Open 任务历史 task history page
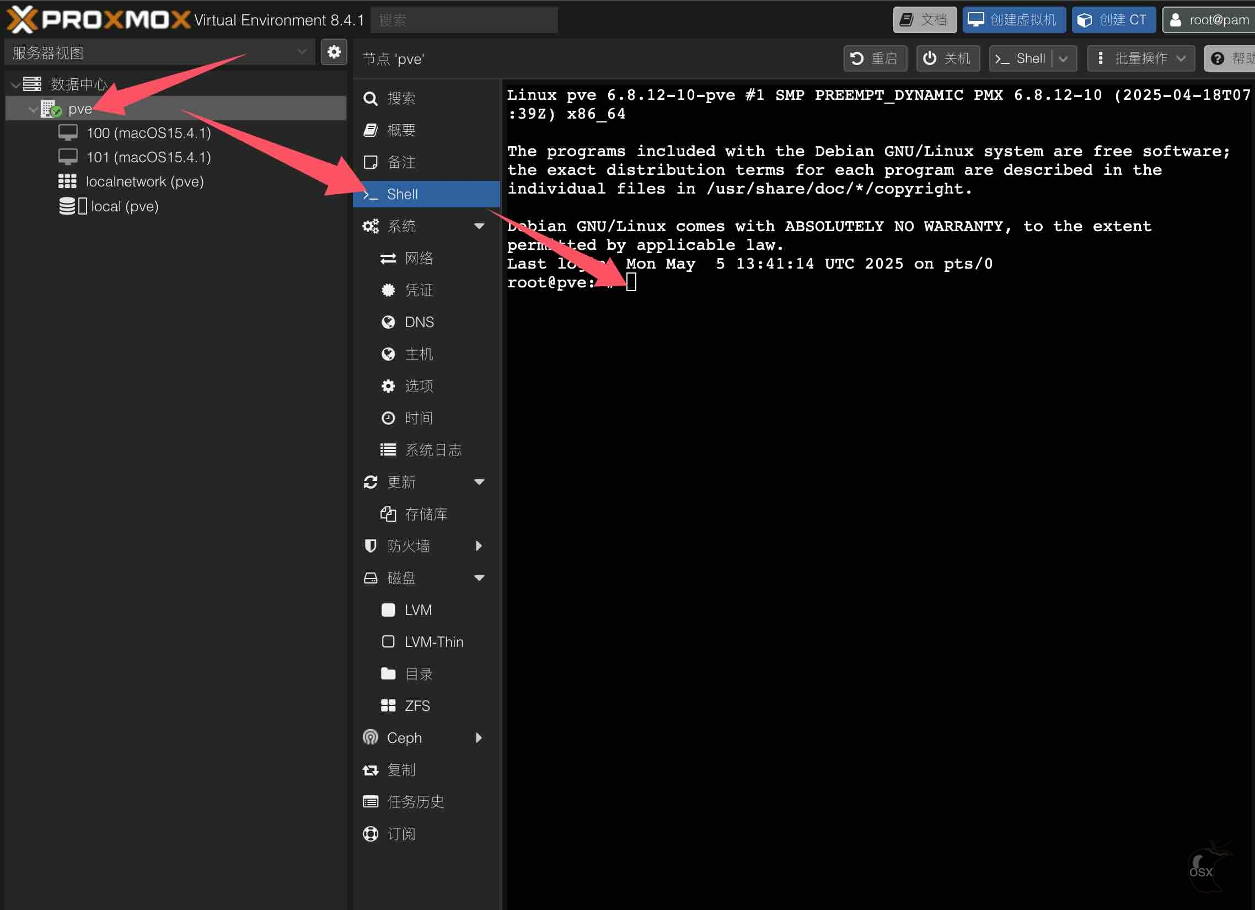The width and height of the screenshot is (1255, 910). coord(426,802)
